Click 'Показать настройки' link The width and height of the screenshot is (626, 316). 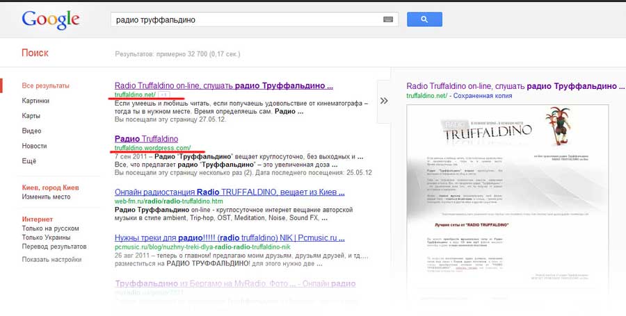coord(52,260)
